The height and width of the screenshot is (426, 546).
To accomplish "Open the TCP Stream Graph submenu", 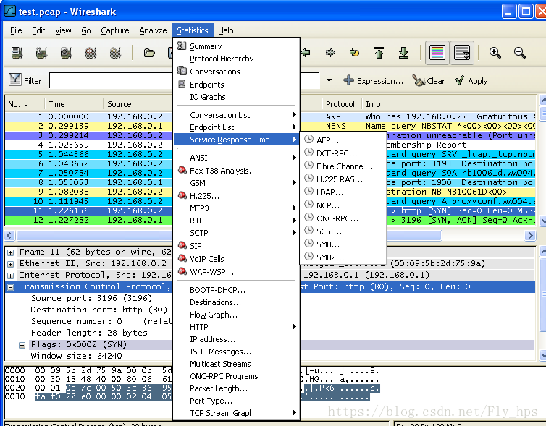I will coord(237,413).
